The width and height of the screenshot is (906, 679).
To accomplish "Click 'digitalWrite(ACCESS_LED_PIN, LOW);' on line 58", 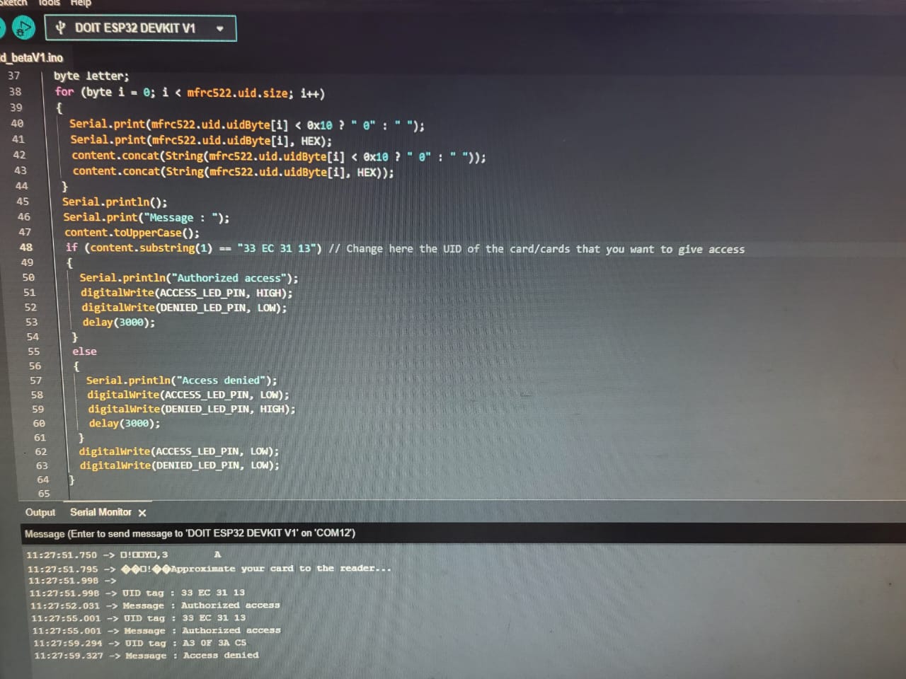I will pos(188,395).
